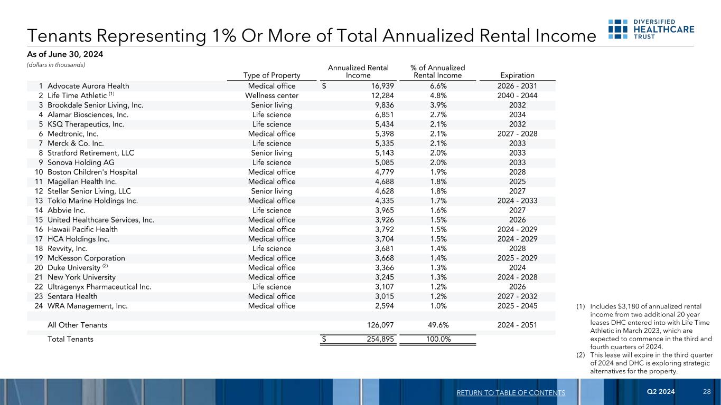Click WRA Management, Inc. tenant name
721x405 pixels.
[88, 306]
